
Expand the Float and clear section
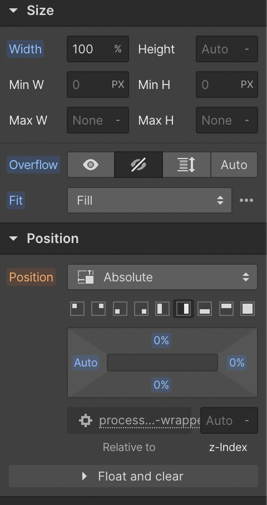(133, 476)
